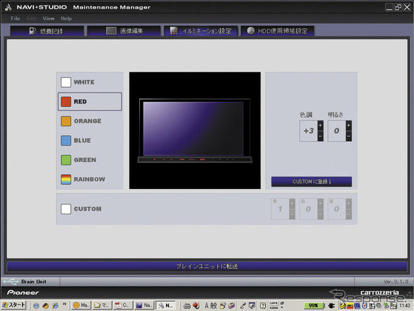This screenshot has width=414, height=311.
Task: Click the IME help question mark icon
Action: [263, 306]
